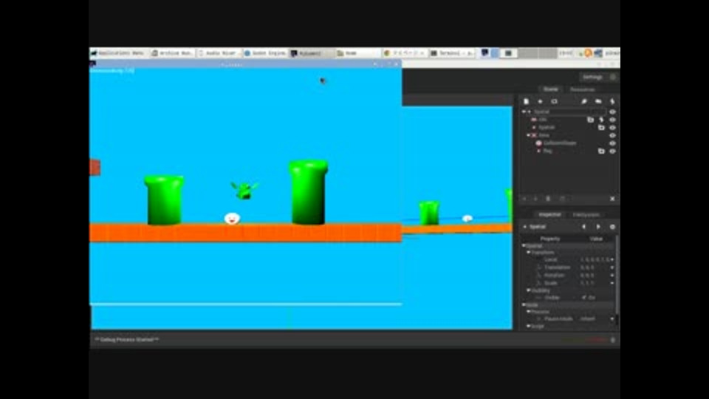This screenshot has width=709, height=399.
Task: Collapse the Node section in Inspector
Action: pos(524,305)
